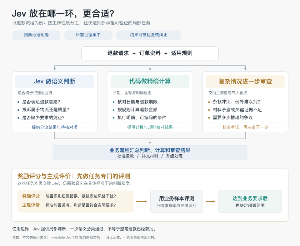Click the text '检查准确率与关键误判'
The image size is (300, 246).
coord(177,205)
